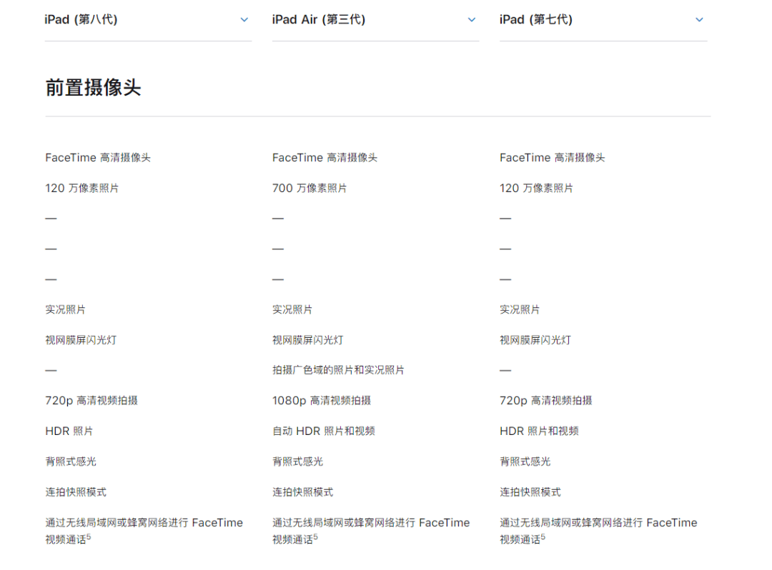The width and height of the screenshot is (772, 570).
Task: Select the "1080p 高清视频拍摄" spec
Action: click(322, 401)
